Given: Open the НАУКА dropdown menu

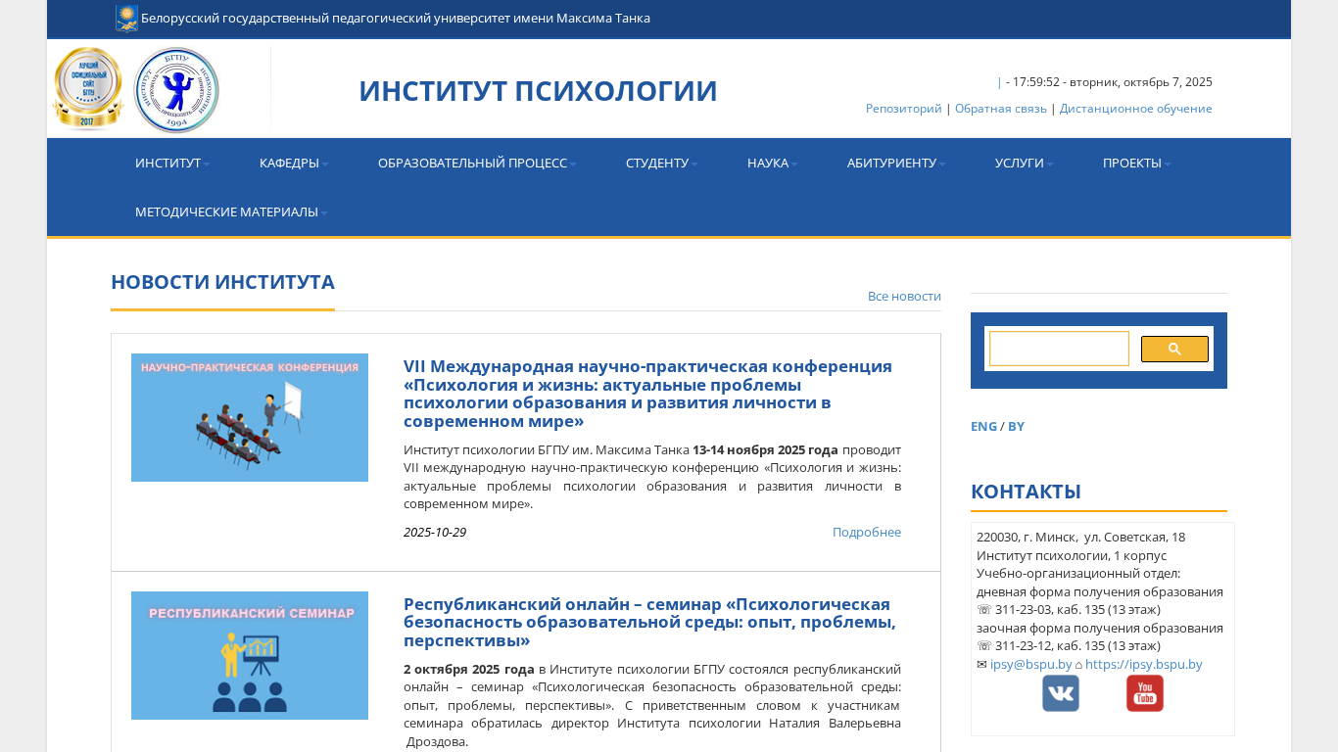Looking at the screenshot, I should (773, 163).
